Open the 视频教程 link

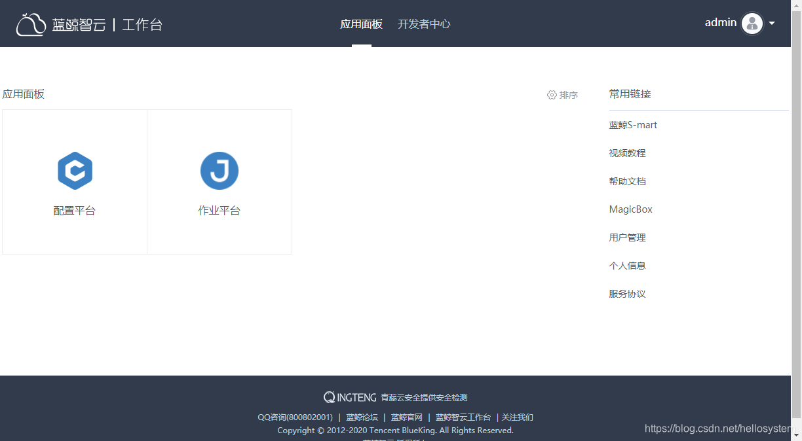[627, 153]
